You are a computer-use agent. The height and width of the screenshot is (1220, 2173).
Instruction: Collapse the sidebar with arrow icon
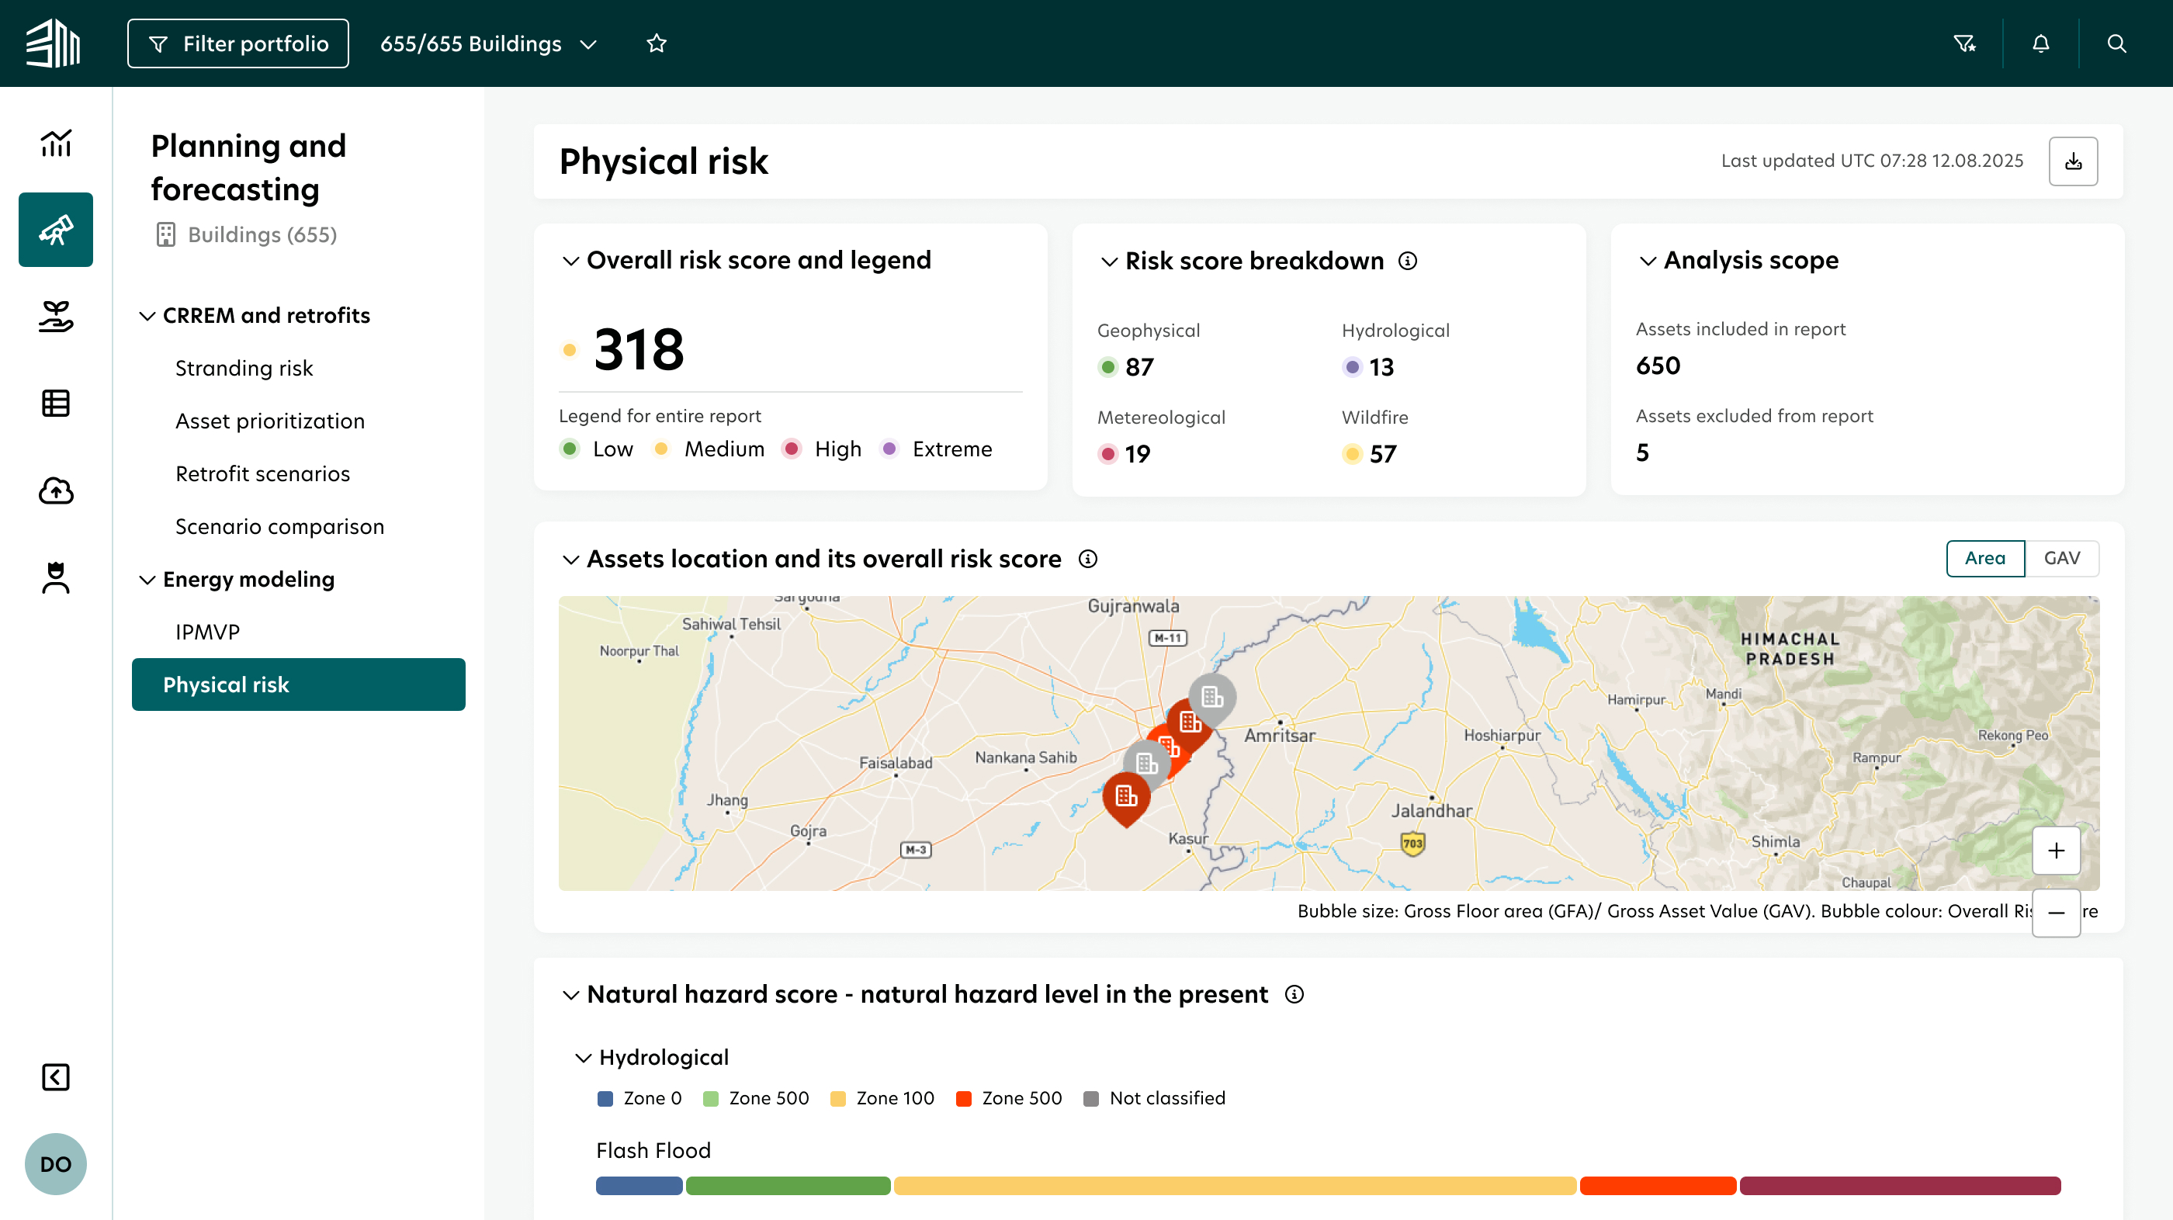pos(56,1077)
